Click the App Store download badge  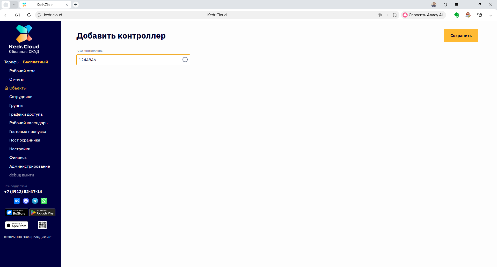pos(17,225)
